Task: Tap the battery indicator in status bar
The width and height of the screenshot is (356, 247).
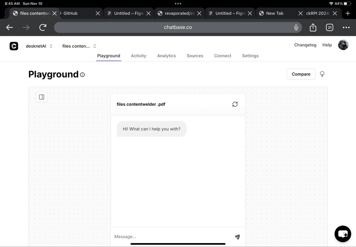Action: [348, 4]
